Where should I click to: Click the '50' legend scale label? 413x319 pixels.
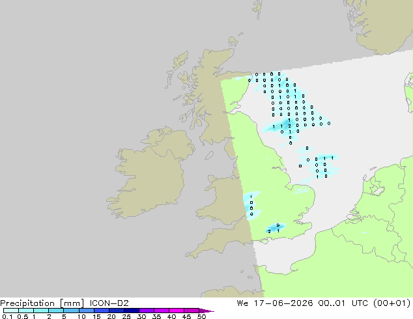coord(201,316)
